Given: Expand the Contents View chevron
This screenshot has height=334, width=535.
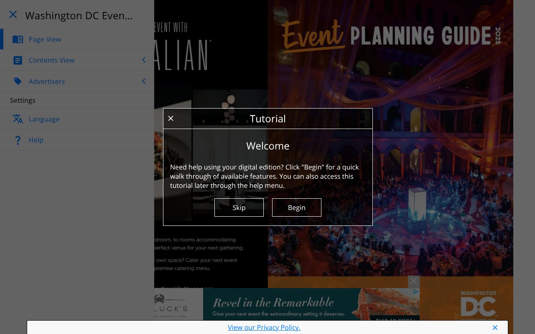Looking at the screenshot, I should [x=144, y=60].
